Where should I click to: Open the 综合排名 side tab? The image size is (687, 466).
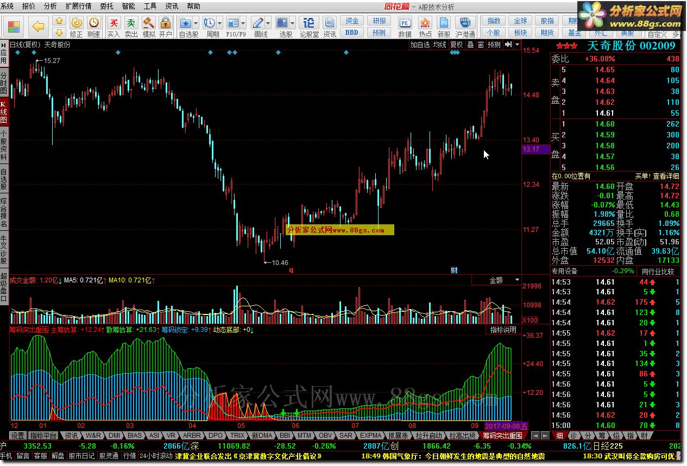[x=4, y=212]
